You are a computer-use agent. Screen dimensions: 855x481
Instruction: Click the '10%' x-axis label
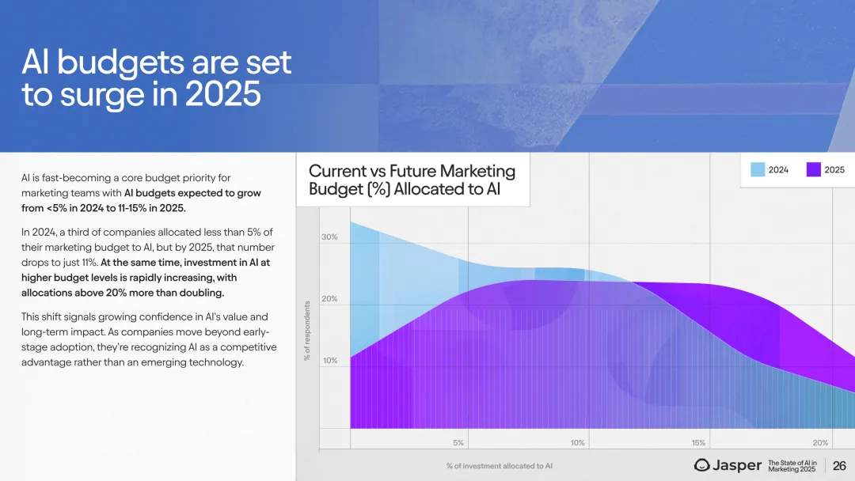[x=577, y=443]
